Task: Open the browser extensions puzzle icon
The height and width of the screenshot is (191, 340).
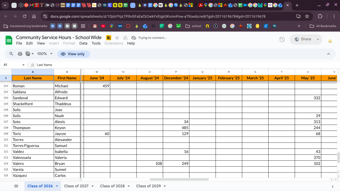Action: pos(320,16)
